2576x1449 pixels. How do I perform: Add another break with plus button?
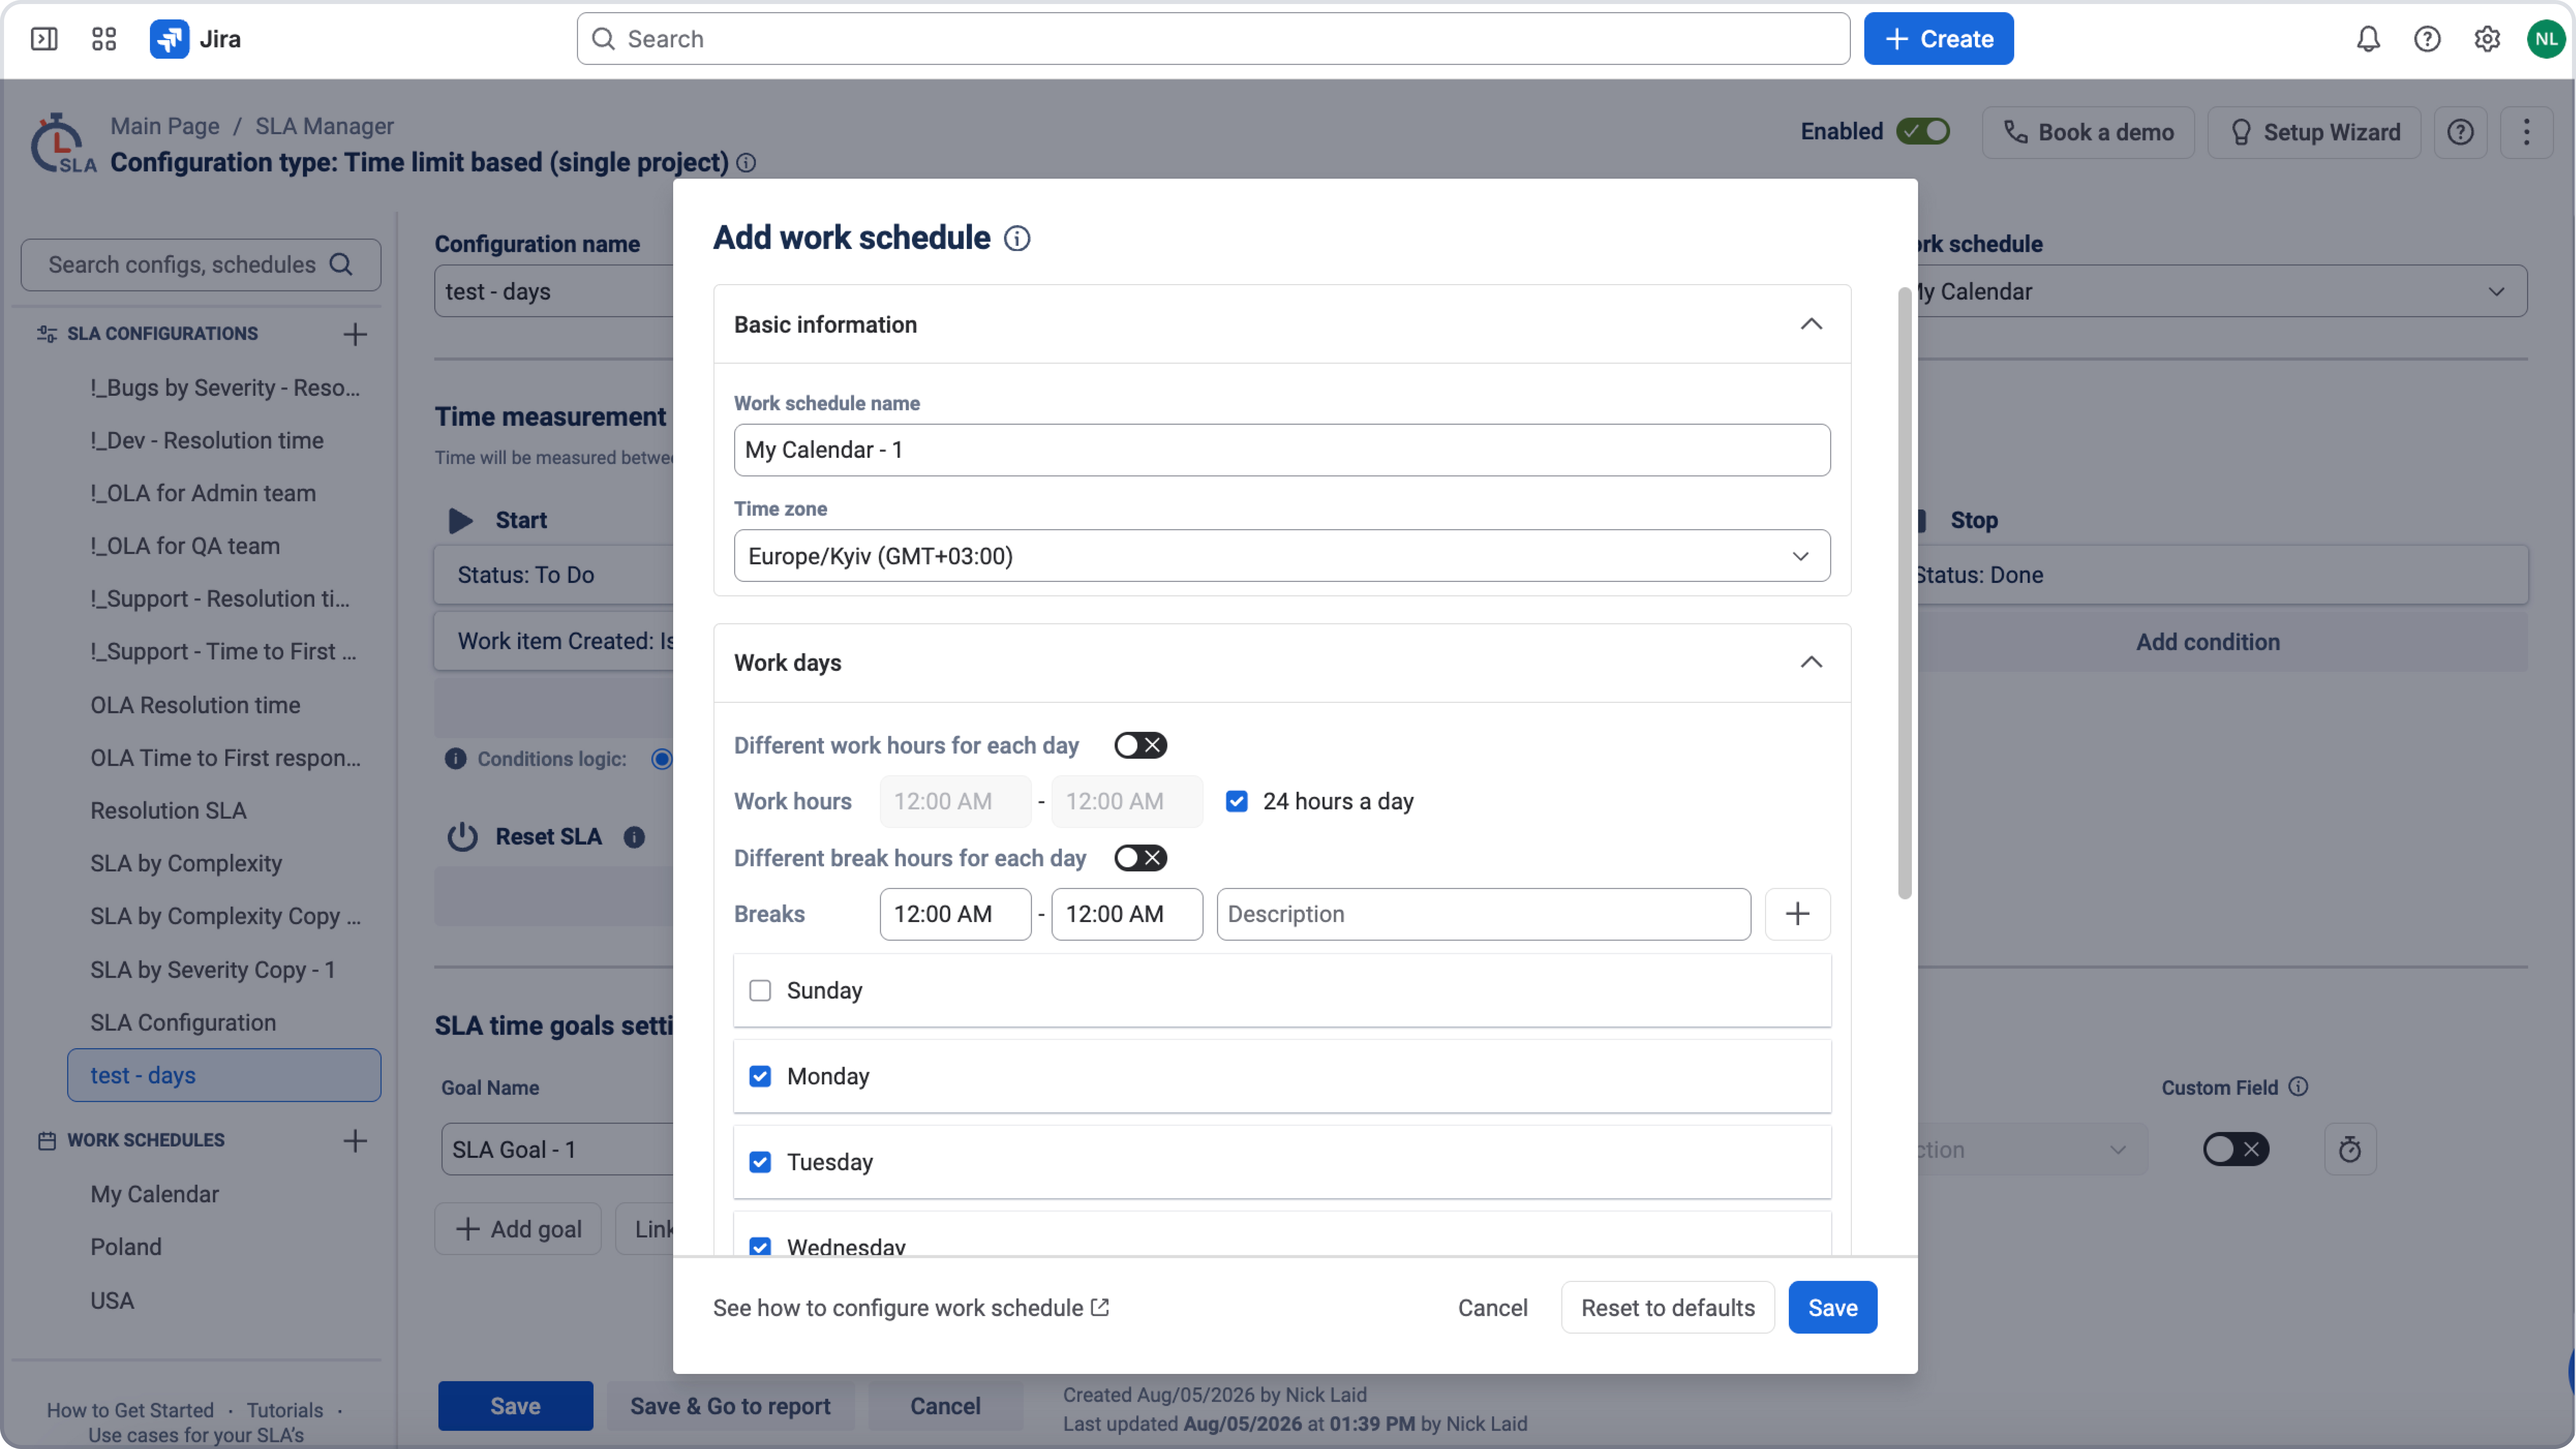tap(1797, 914)
